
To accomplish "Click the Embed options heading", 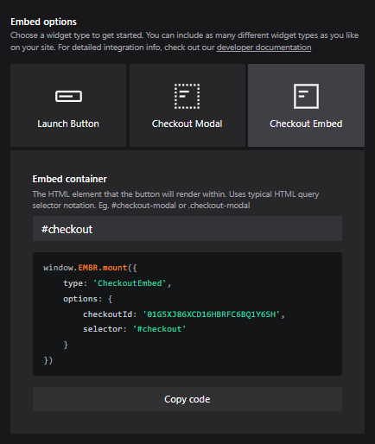I will (x=43, y=22).
